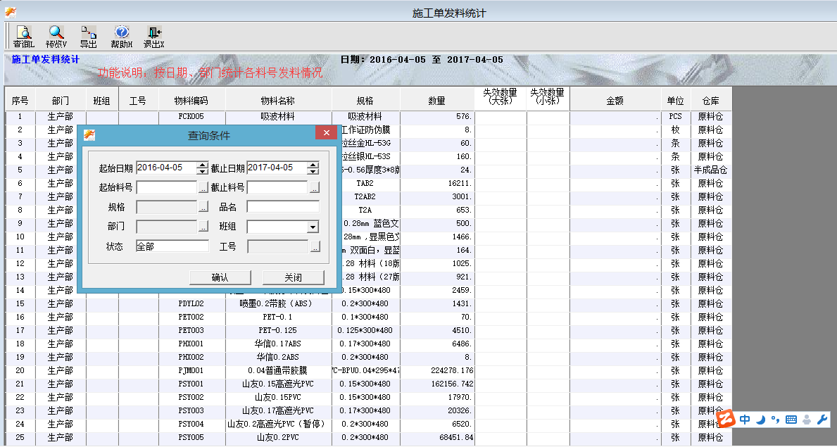Click into the 起始料号 input field
The image size is (837, 447).
pos(167,187)
